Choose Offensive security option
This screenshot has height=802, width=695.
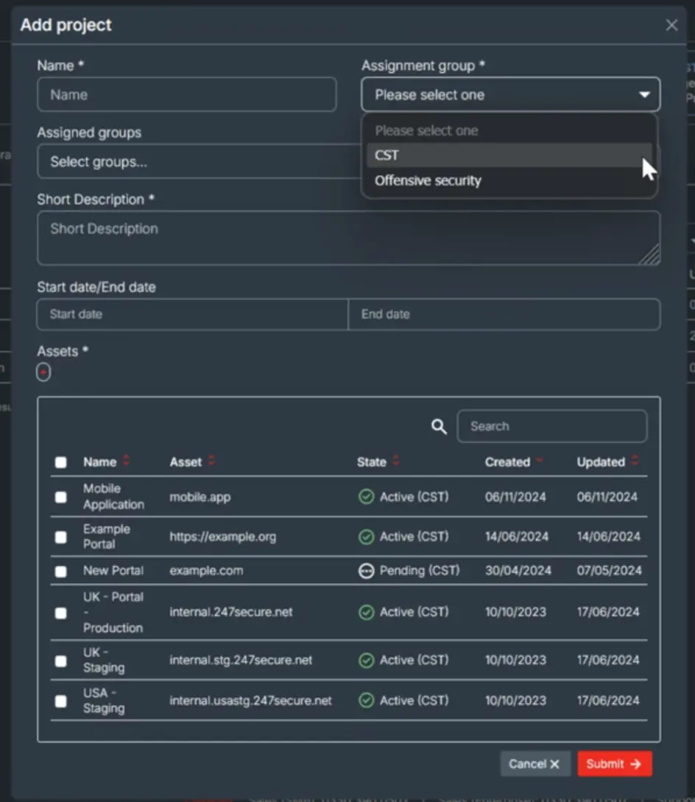tap(509, 180)
